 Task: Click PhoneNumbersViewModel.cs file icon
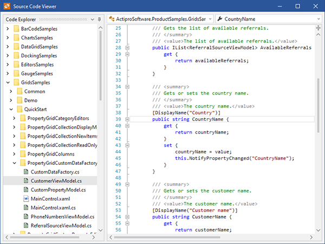(26, 216)
